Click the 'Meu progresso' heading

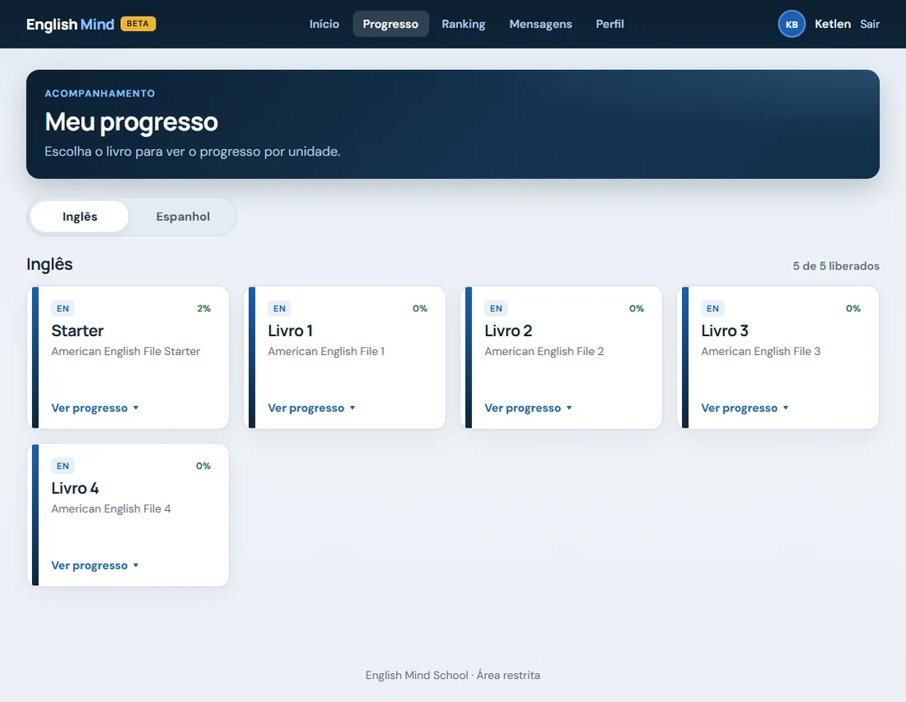point(131,122)
